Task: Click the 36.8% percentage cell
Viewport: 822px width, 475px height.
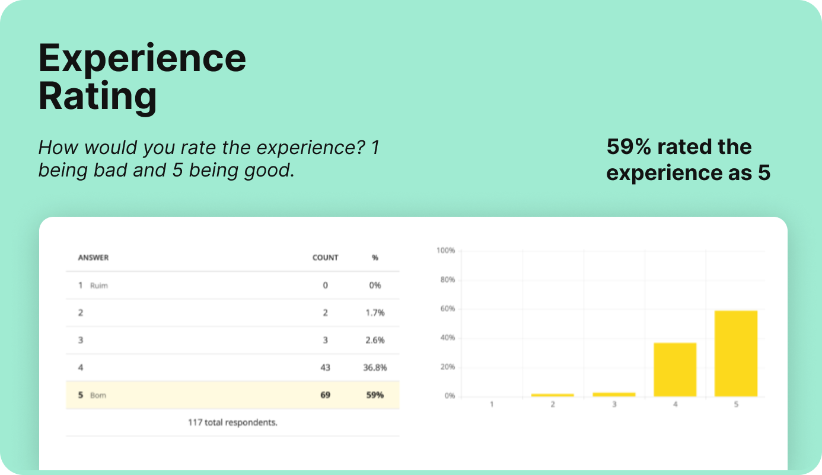Action: tap(375, 368)
